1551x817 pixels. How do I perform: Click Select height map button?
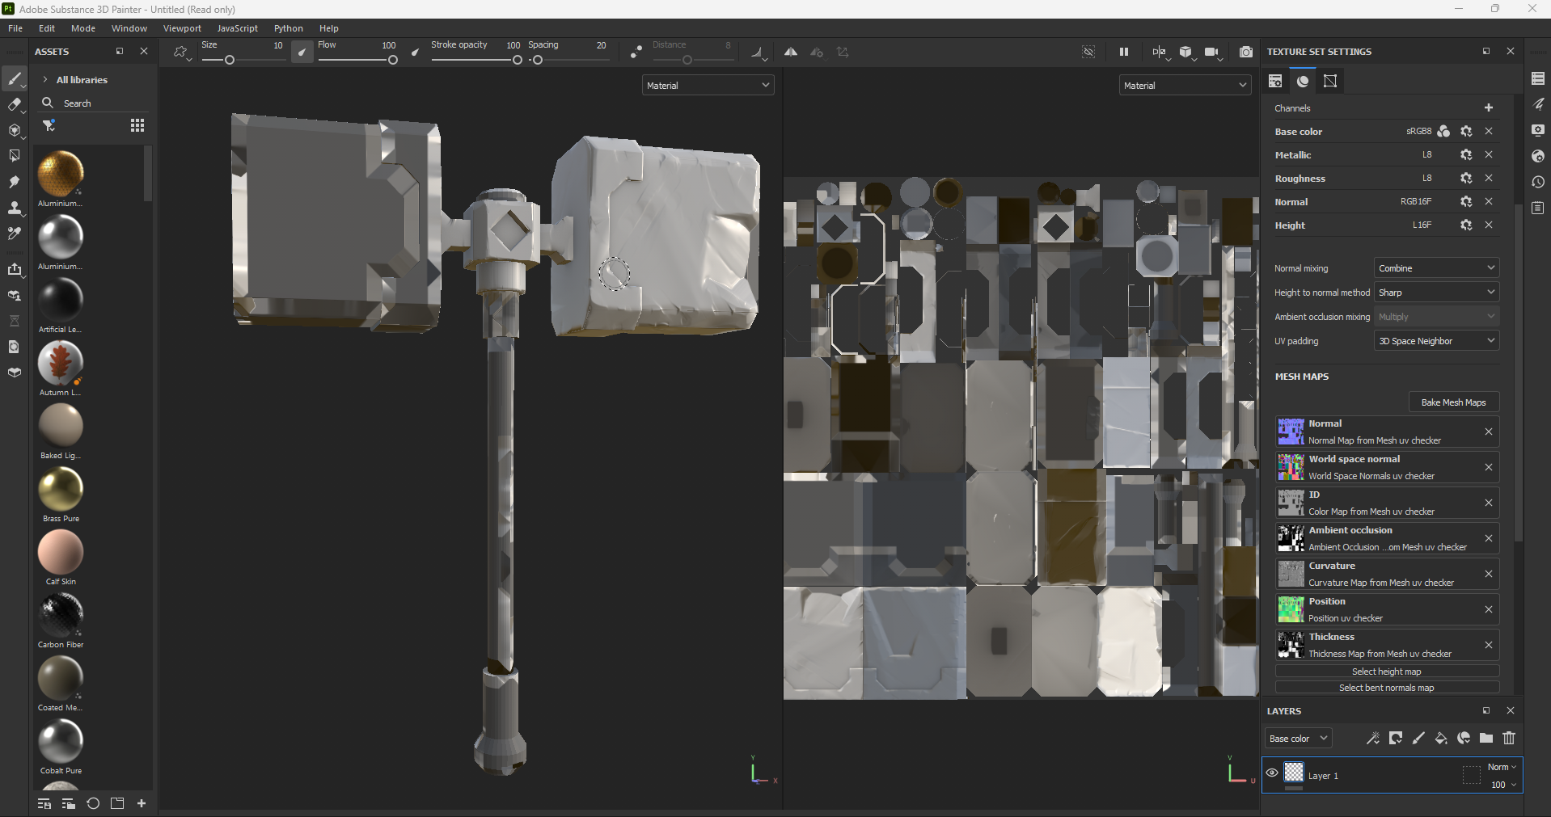pos(1386,671)
